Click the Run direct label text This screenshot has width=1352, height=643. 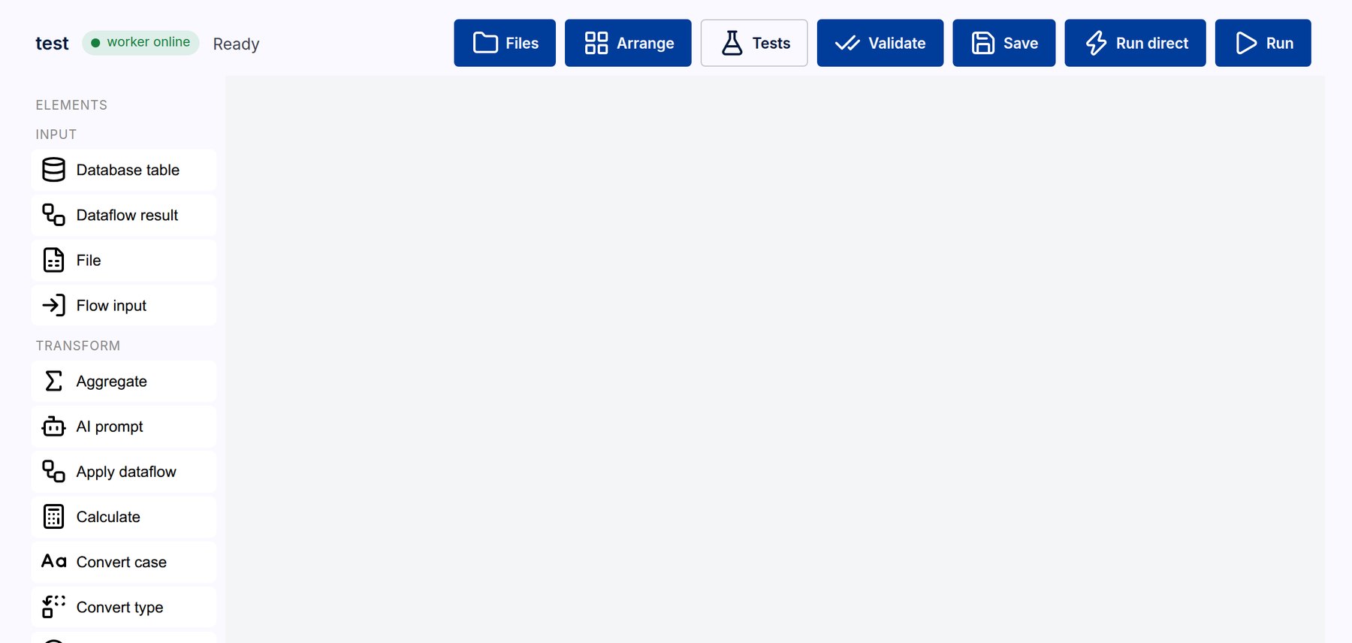1152,44
